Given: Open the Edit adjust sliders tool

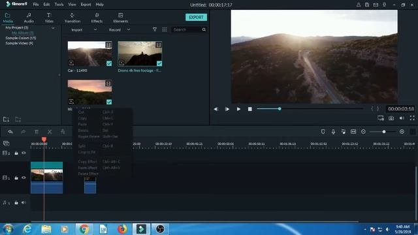Looking at the screenshot, I should point(63,132).
